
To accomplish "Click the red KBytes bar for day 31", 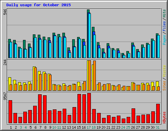I will tap(158, 114).
